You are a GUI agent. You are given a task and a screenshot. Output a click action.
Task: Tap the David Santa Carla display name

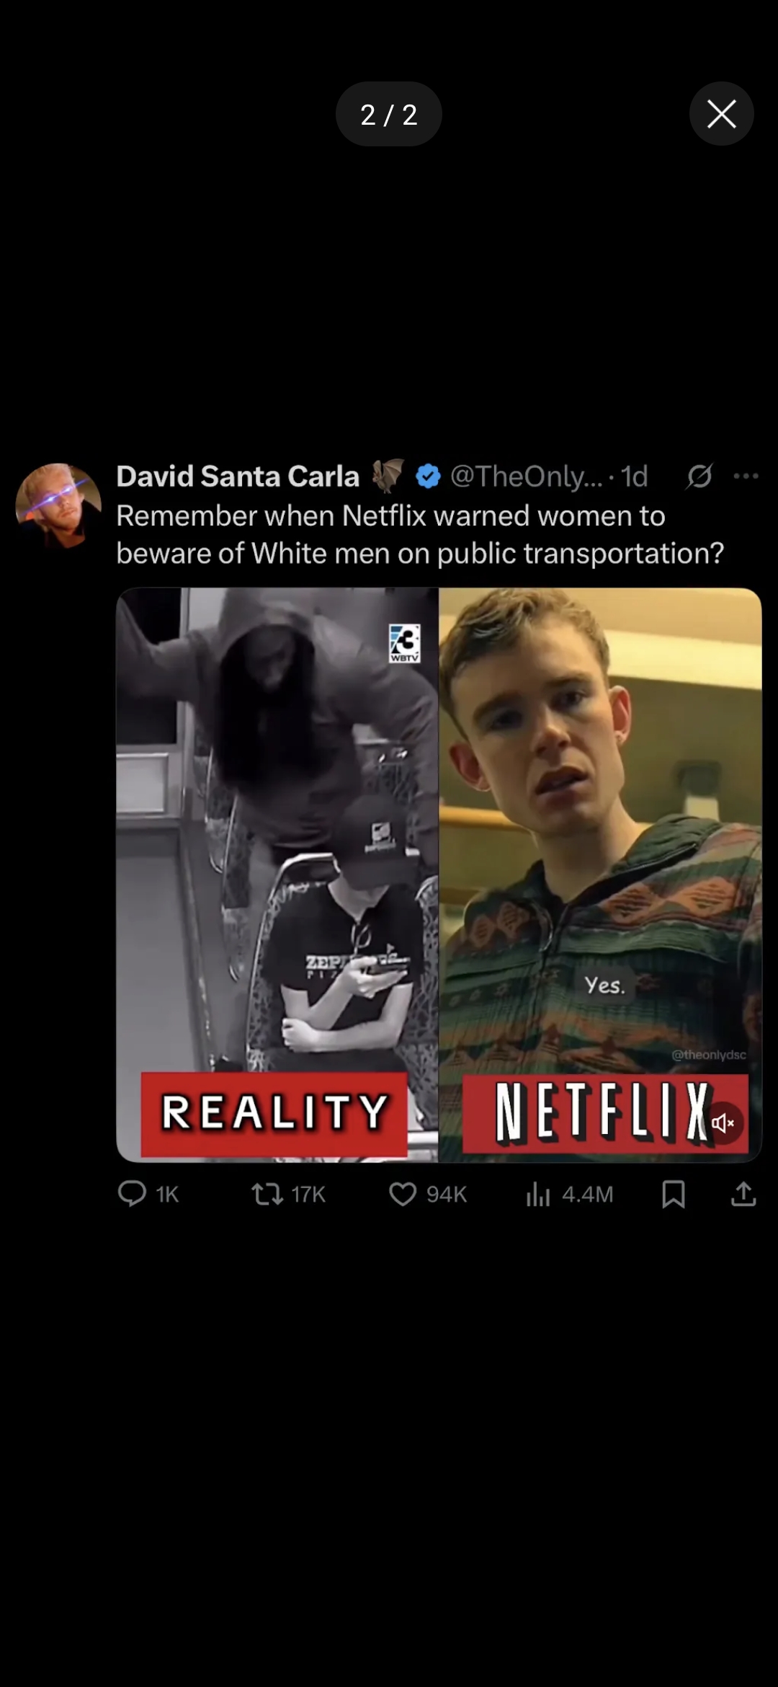pyautogui.click(x=238, y=477)
